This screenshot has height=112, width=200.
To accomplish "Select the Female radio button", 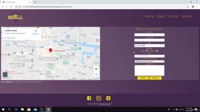I will pos(157,51).
